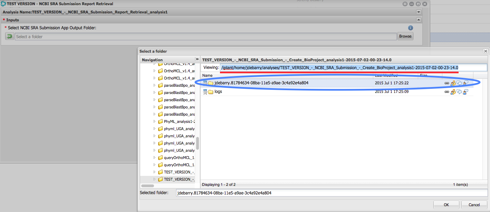Expand the highlighted TEST_VERSION tree node
This screenshot has width=490, height=212.
click(155, 179)
